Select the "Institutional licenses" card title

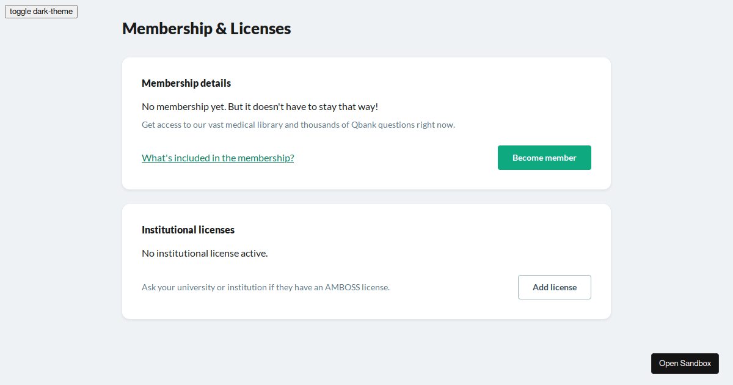[x=188, y=230]
